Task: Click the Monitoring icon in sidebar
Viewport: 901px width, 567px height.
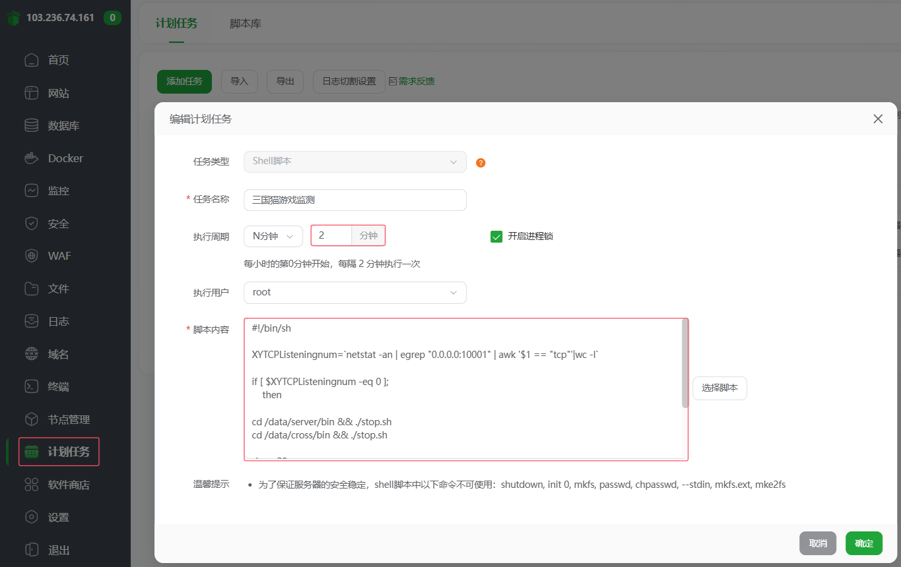Action: tap(32, 191)
